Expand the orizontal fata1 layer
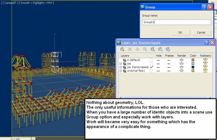Image resolution: width=217 pixels, height=140 pixels. pos(120,71)
